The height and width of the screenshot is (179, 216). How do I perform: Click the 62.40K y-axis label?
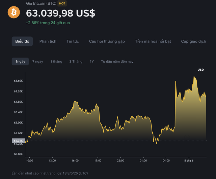tap(18, 112)
